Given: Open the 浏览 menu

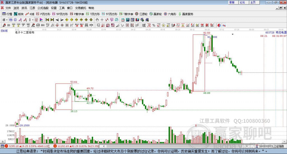Looking at the screenshot, I should (16, 8).
